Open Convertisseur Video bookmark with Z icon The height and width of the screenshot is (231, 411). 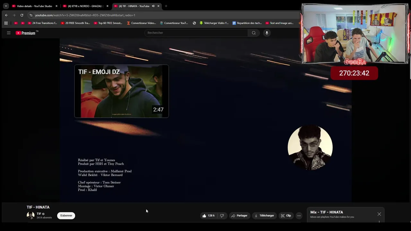(x=141, y=23)
